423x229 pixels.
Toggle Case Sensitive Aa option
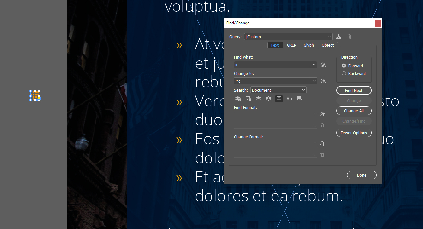click(289, 99)
